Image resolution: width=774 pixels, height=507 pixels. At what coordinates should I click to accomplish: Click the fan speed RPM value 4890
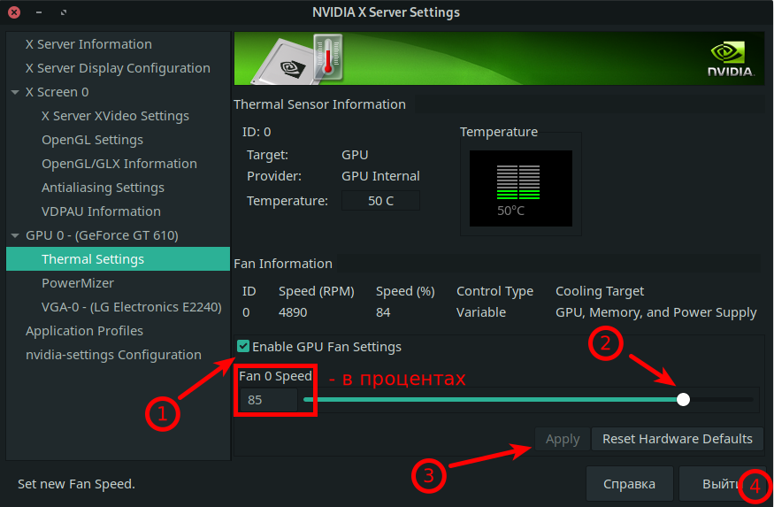[293, 312]
